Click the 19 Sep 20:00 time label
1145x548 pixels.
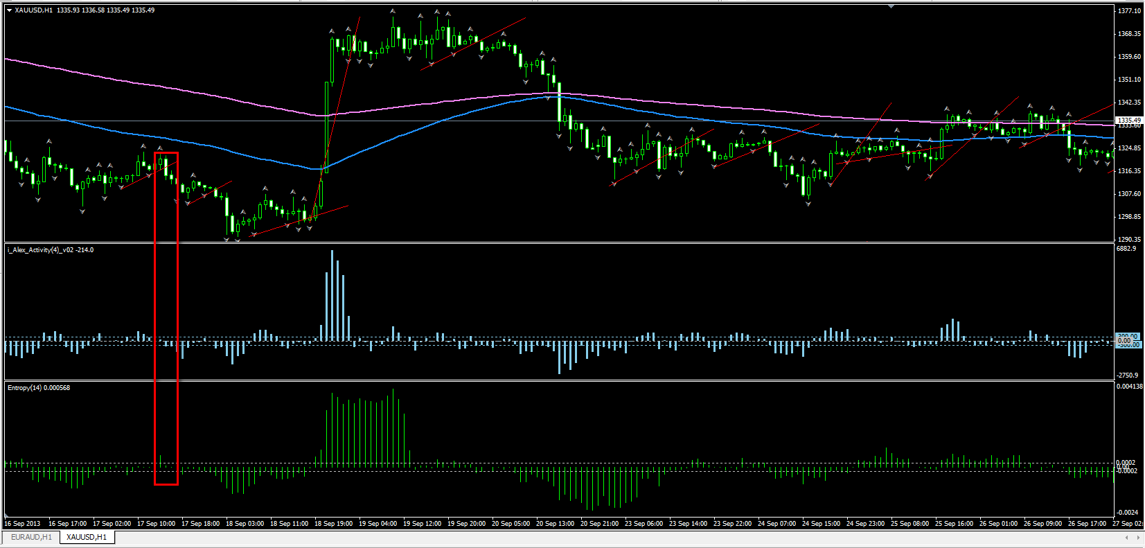click(466, 524)
